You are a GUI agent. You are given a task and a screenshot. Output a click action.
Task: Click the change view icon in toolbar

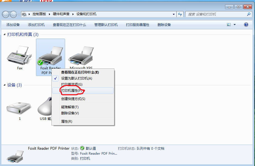click(x=229, y=25)
